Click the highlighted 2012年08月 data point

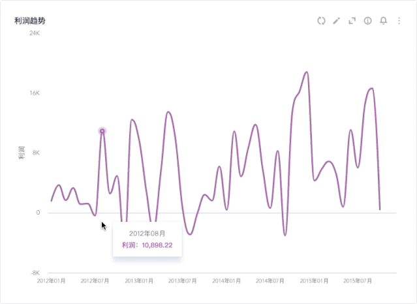point(102,131)
